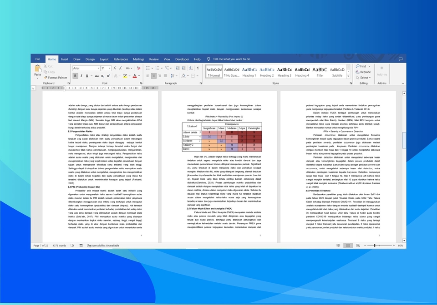Toggle Underline formatting
The image size is (437, 305).
(87, 76)
